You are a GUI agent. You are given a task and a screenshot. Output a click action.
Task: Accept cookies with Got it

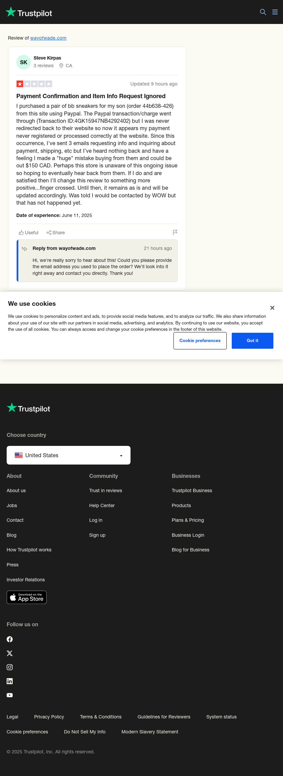pyautogui.click(x=252, y=341)
